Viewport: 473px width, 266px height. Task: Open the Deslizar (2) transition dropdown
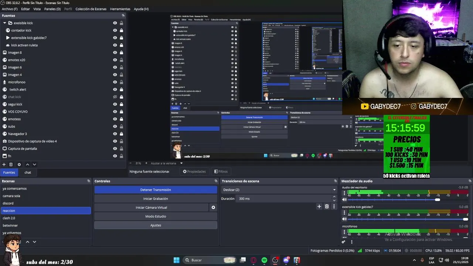click(279, 190)
